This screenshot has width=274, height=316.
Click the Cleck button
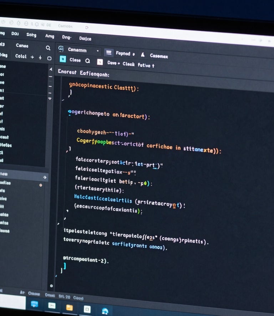pos(128,64)
